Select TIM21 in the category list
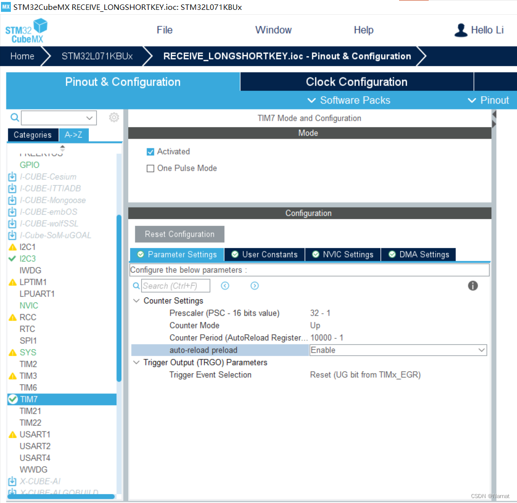 [x=30, y=411]
